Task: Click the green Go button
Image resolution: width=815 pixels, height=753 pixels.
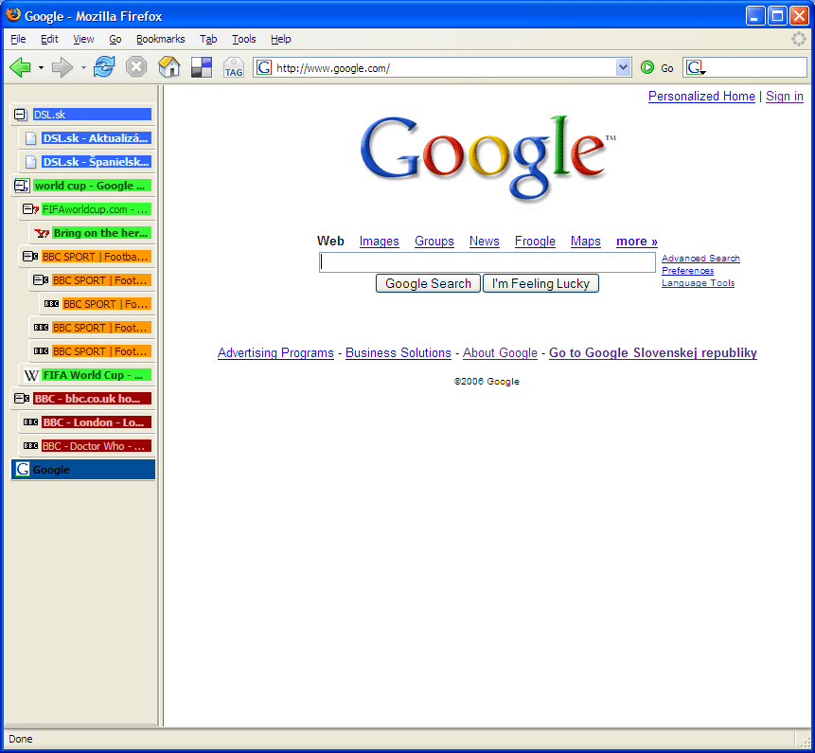Action: pos(657,67)
